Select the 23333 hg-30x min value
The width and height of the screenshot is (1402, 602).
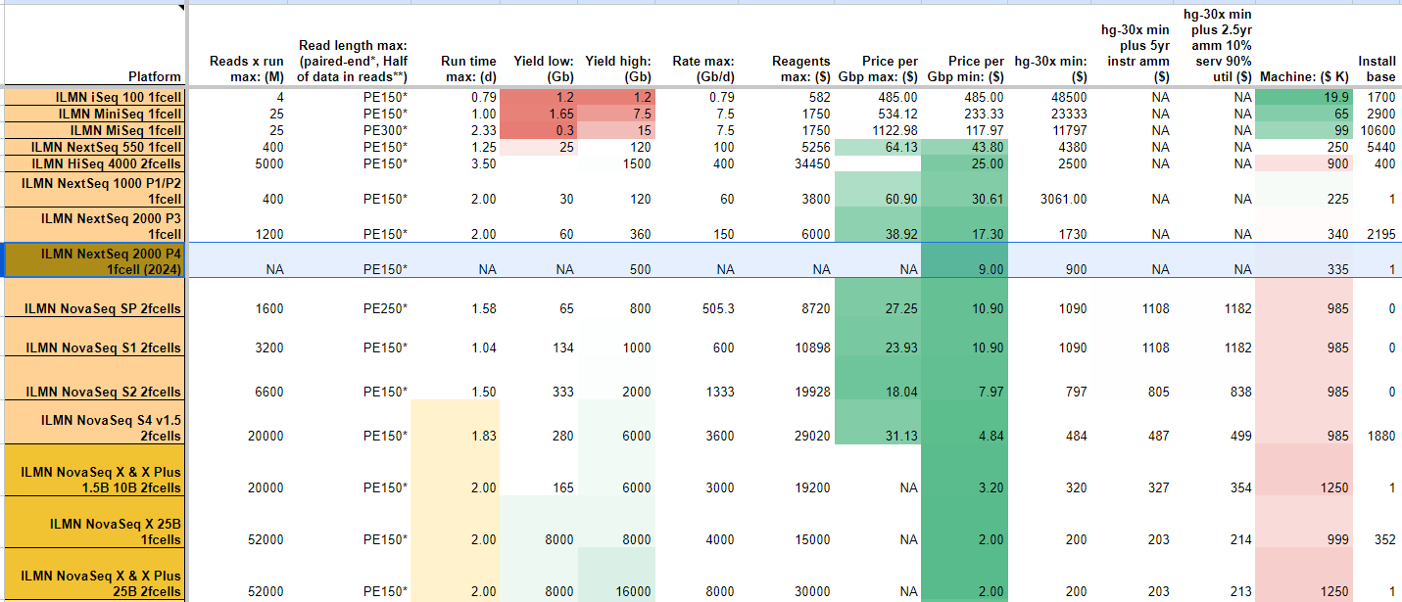(1050, 114)
